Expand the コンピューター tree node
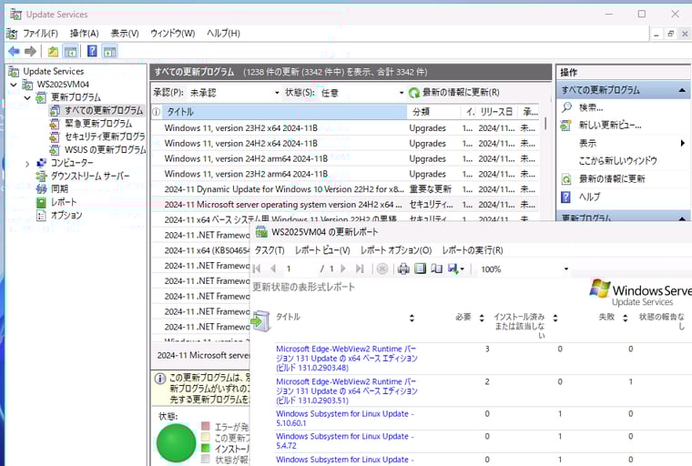 [27, 163]
